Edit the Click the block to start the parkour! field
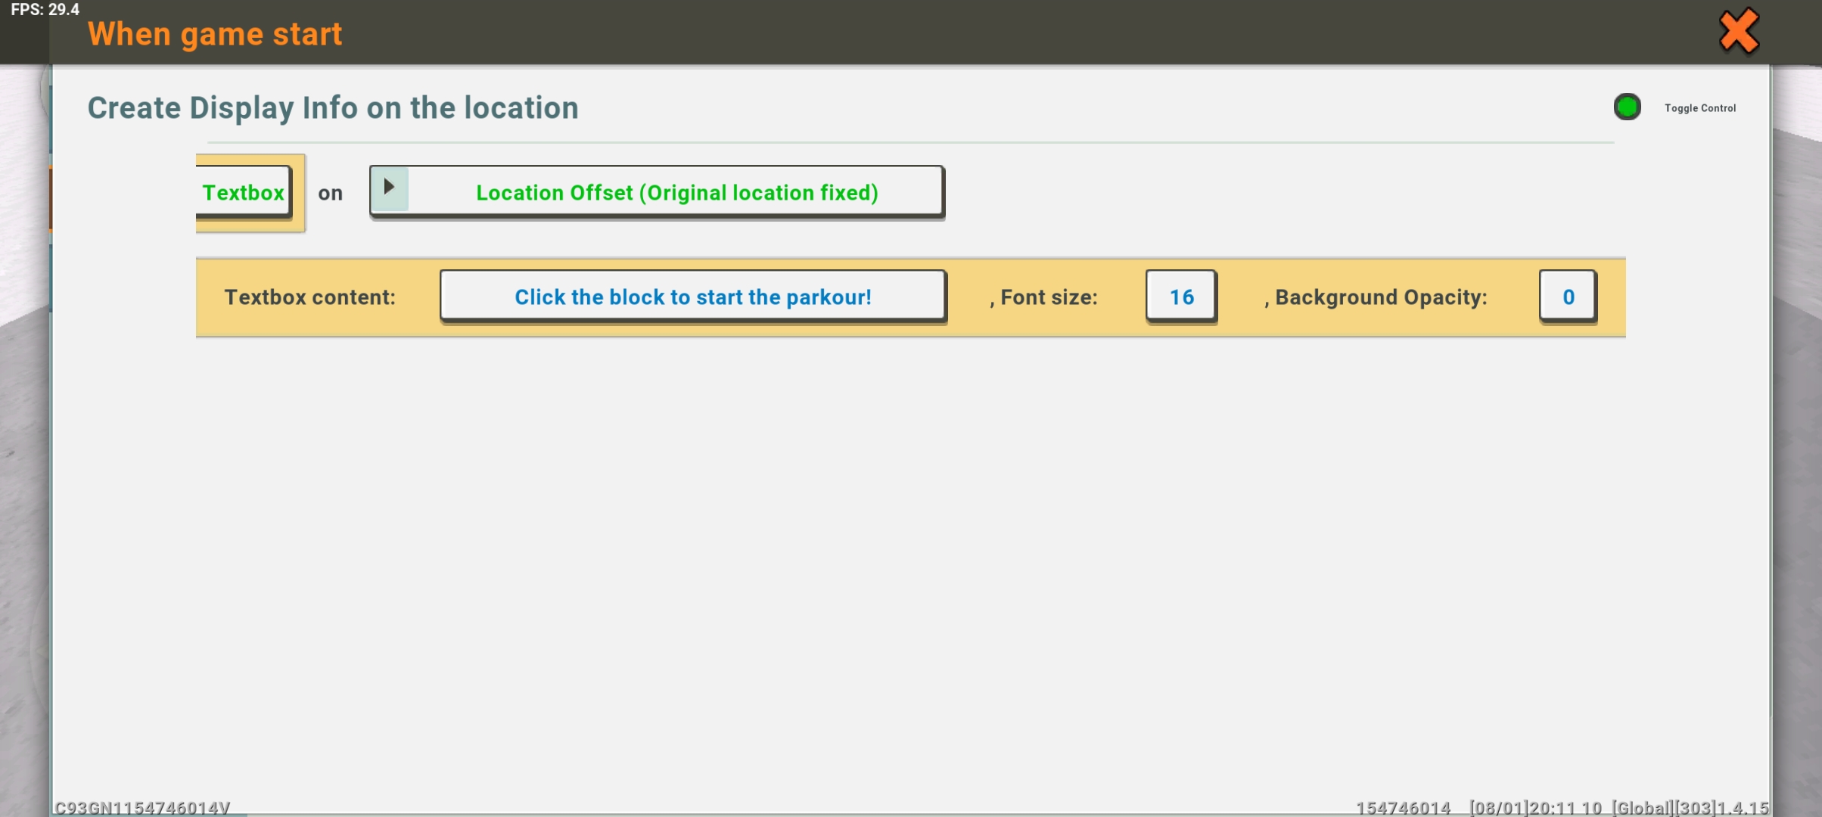The image size is (1822, 817). tap(692, 297)
